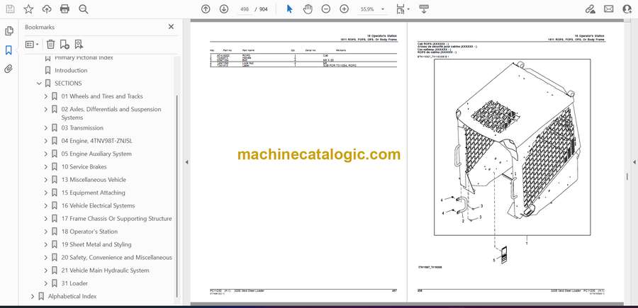Close the Bookmarks panel
The height and width of the screenshot is (308, 638).
coord(171,27)
